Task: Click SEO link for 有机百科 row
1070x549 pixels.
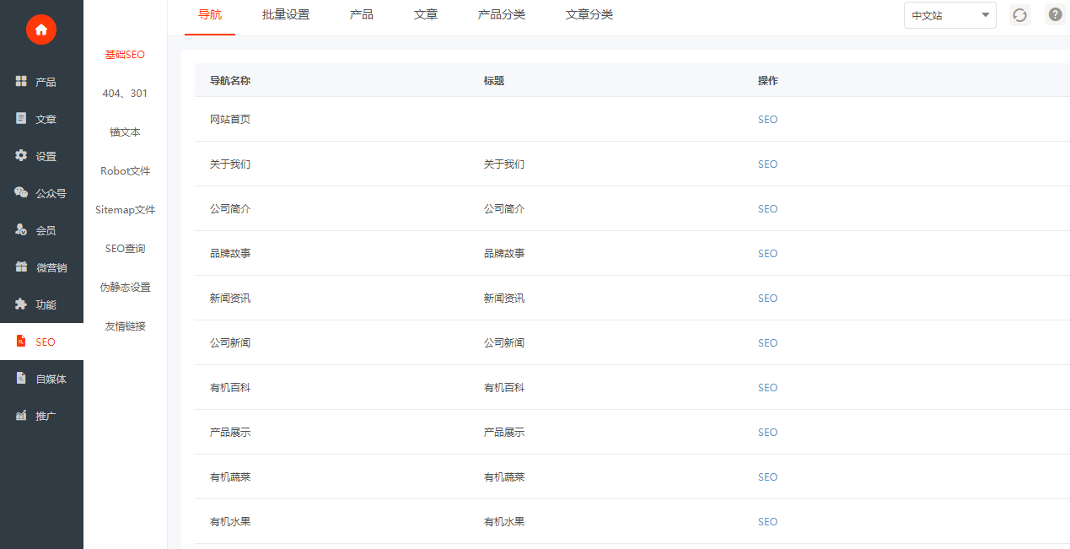Action: 767,388
